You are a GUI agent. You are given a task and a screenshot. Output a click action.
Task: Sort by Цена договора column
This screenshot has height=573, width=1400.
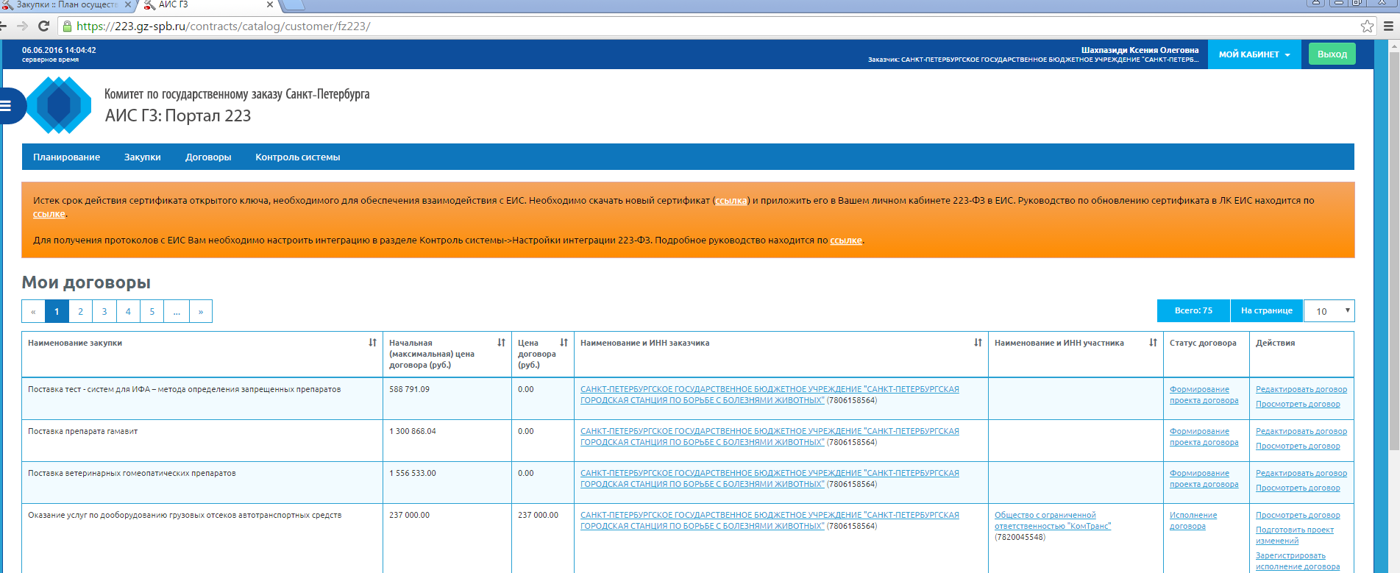point(564,343)
